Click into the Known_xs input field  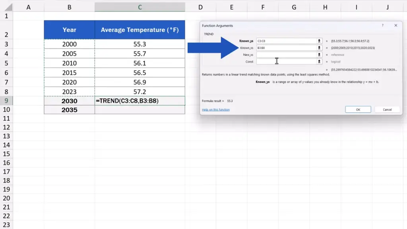(286, 48)
